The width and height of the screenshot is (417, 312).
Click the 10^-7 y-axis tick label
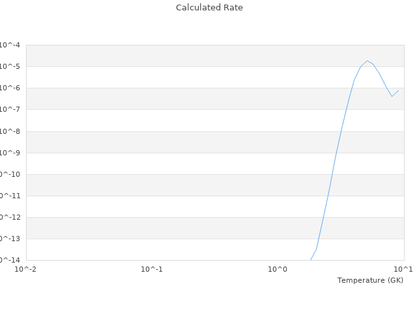(x=9, y=109)
